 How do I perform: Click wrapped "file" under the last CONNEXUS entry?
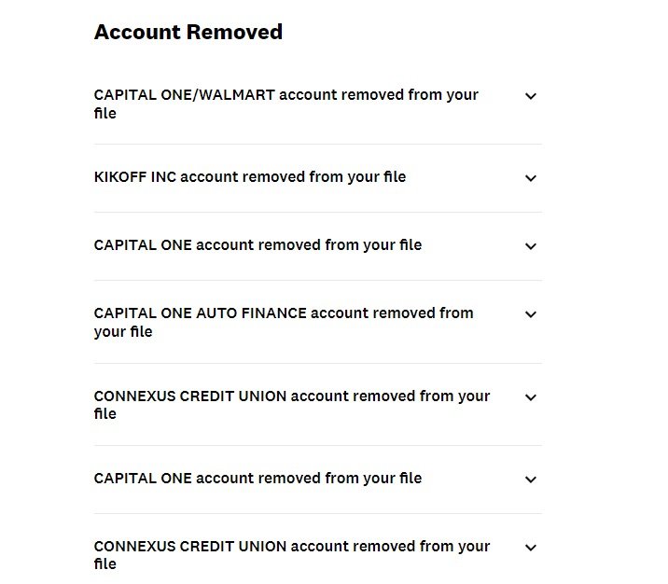[x=105, y=564]
